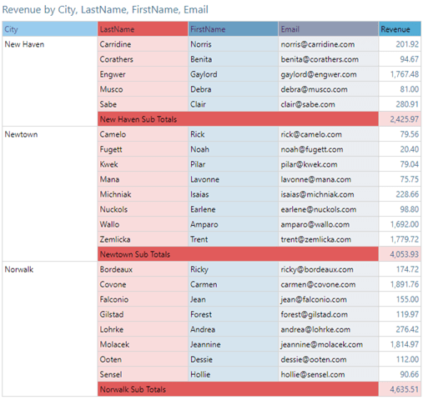428x400 pixels.
Task: Select the Jeannine first name cell
Action: click(x=234, y=344)
